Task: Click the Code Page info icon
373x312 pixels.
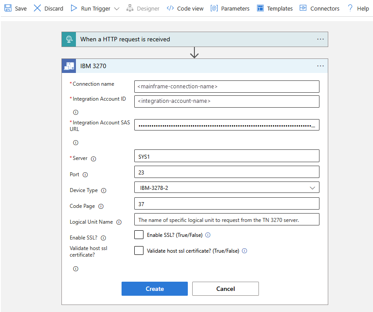Action: click(x=101, y=206)
